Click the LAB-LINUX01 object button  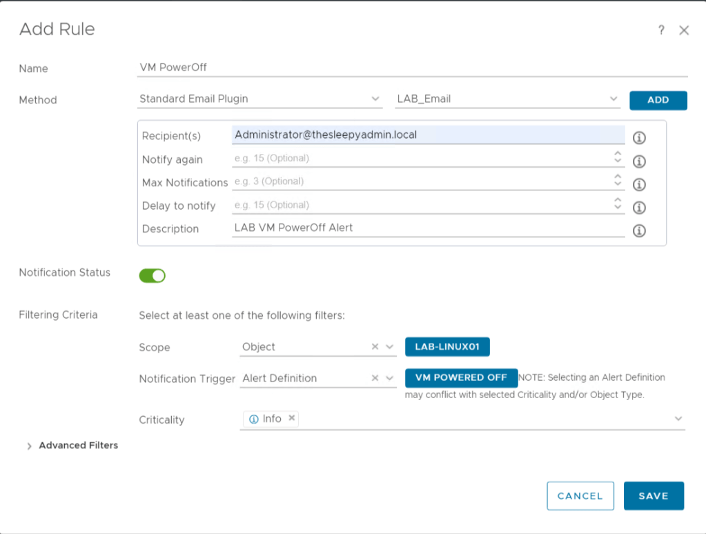pyautogui.click(x=447, y=346)
